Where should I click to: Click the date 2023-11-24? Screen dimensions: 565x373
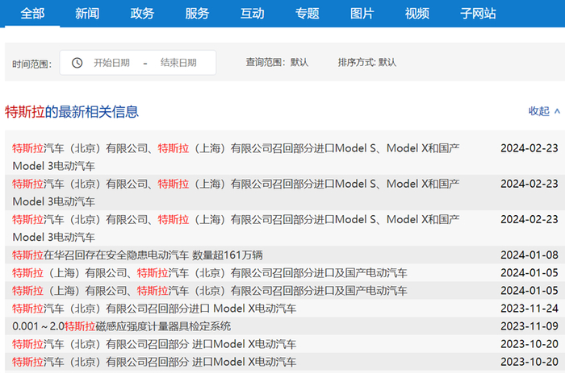(x=529, y=309)
